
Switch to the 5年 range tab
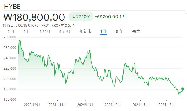[120, 31]
